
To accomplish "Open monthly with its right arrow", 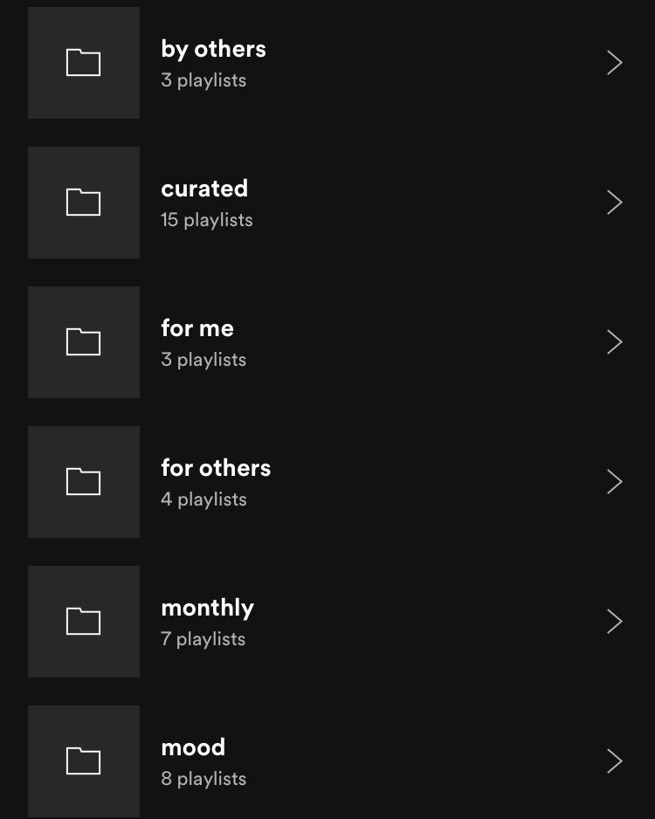I will click(x=614, y=622).
